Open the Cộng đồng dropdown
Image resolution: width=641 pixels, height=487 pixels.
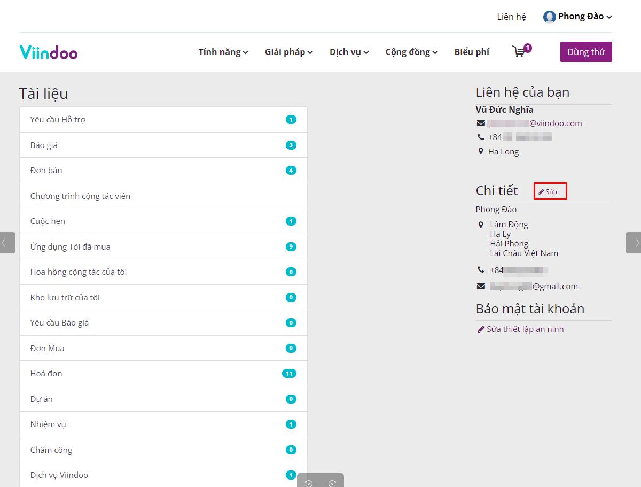412,52
